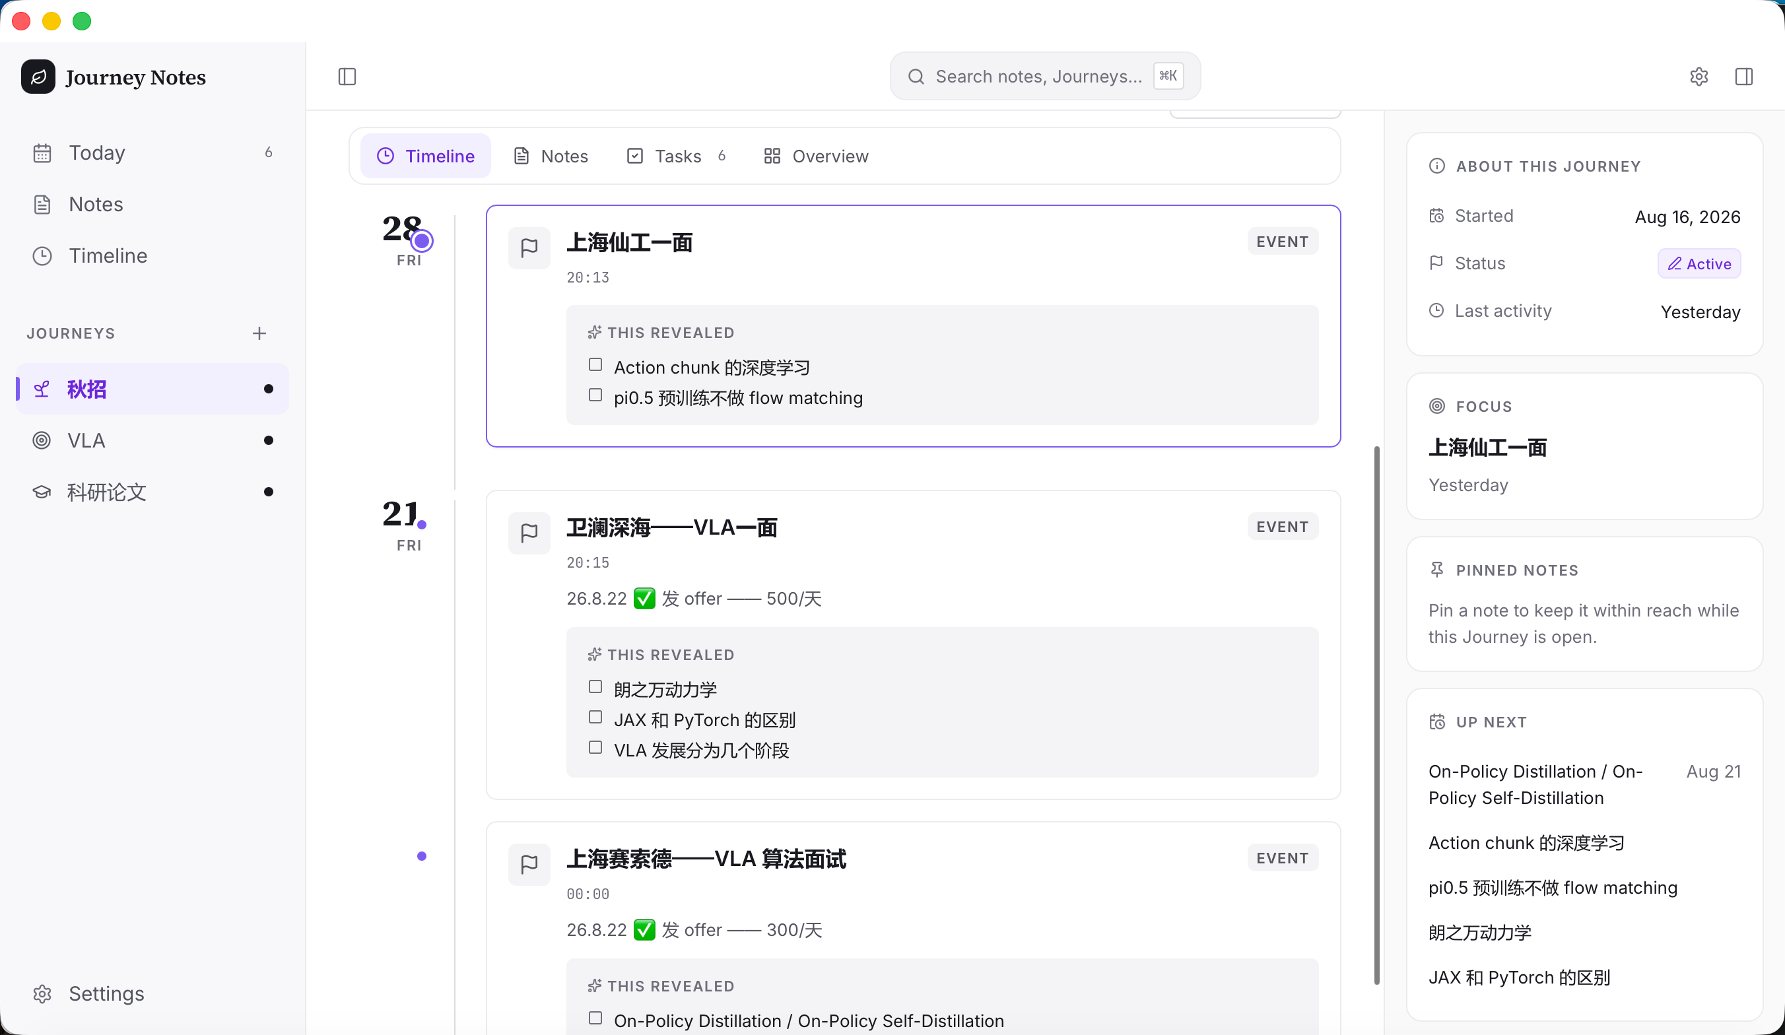The width and height of the screenshot is (1785, 1035).
Task: Toggle the right side panel icon
Action: (1744, 77)
